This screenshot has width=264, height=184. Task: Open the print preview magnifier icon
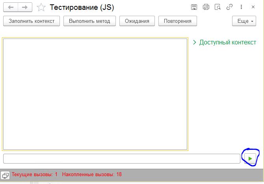[218, 7]
